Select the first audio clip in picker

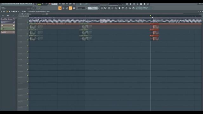coord(8,19)
